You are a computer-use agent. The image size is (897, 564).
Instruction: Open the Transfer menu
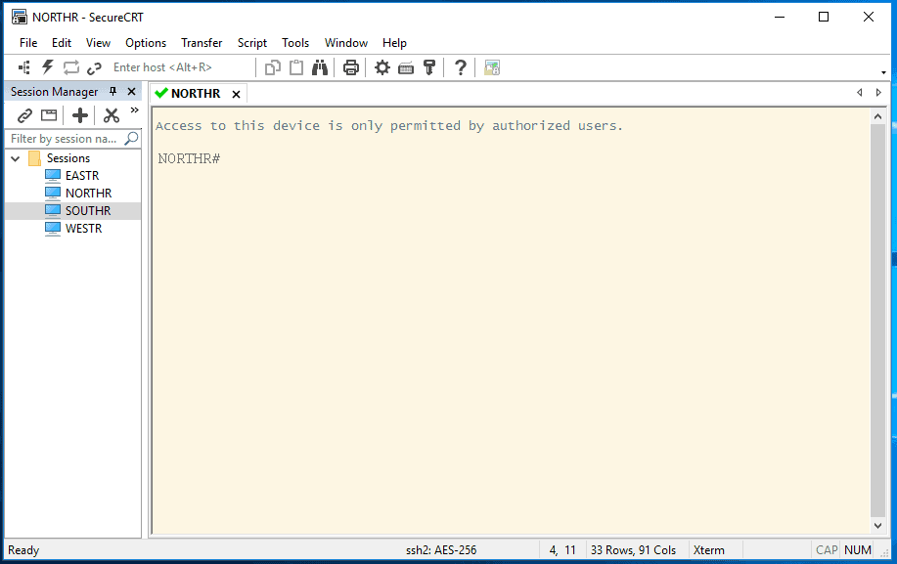[202, 43]
